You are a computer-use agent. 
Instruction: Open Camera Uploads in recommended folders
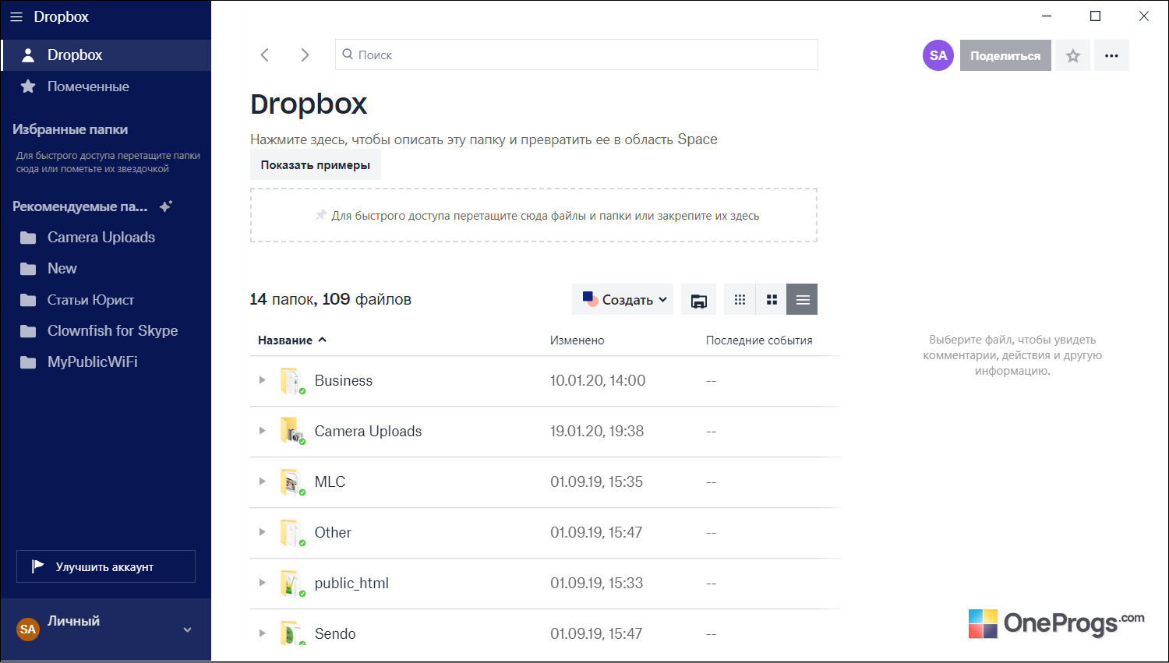coord(106,238)
